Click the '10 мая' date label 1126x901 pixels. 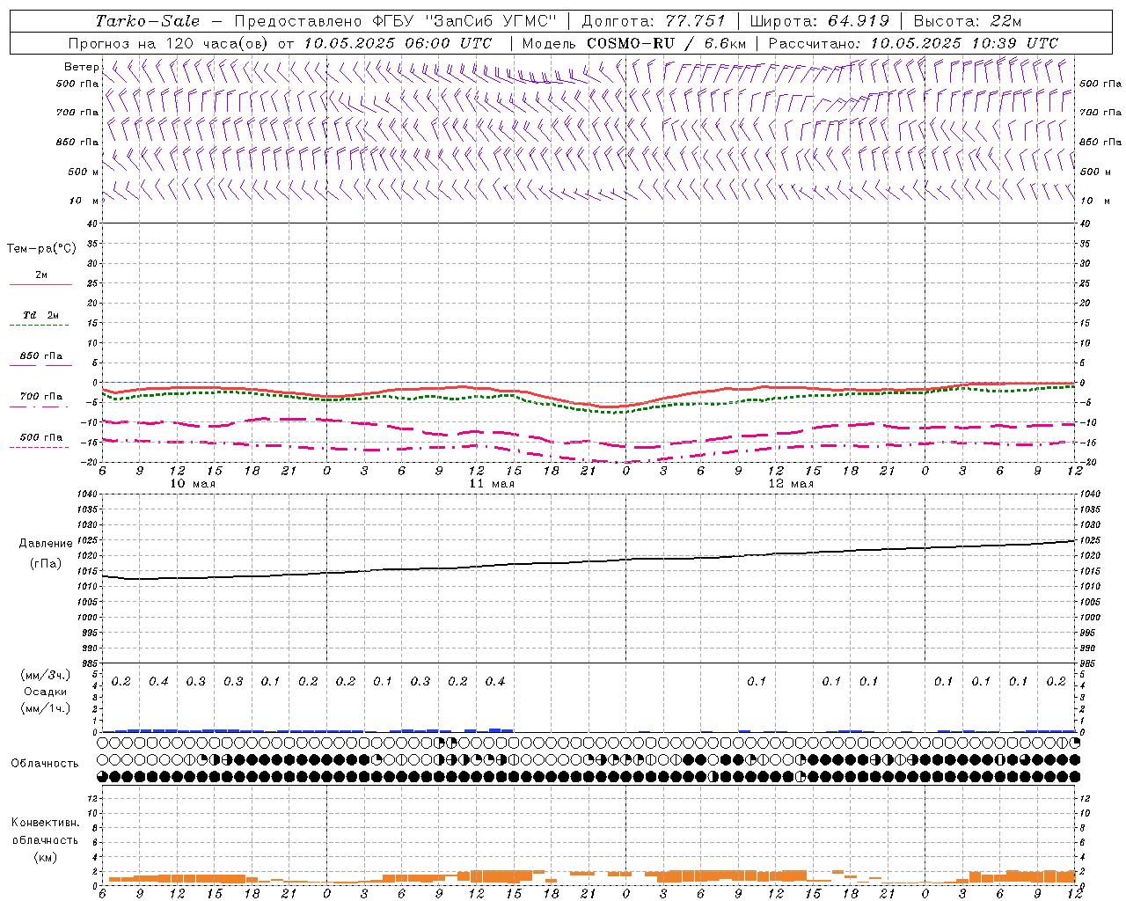tap(193, 484)
